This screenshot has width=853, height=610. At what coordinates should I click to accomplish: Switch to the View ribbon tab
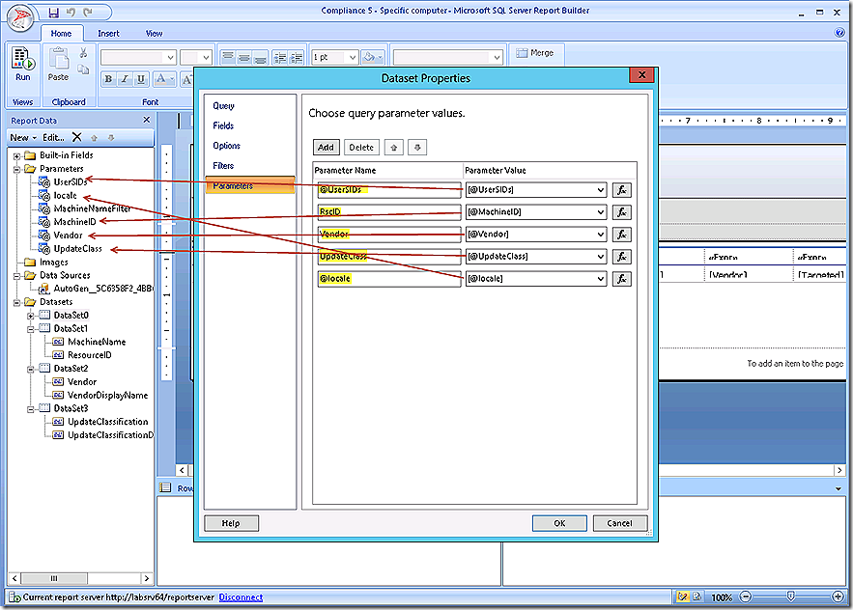coord(154,34)
